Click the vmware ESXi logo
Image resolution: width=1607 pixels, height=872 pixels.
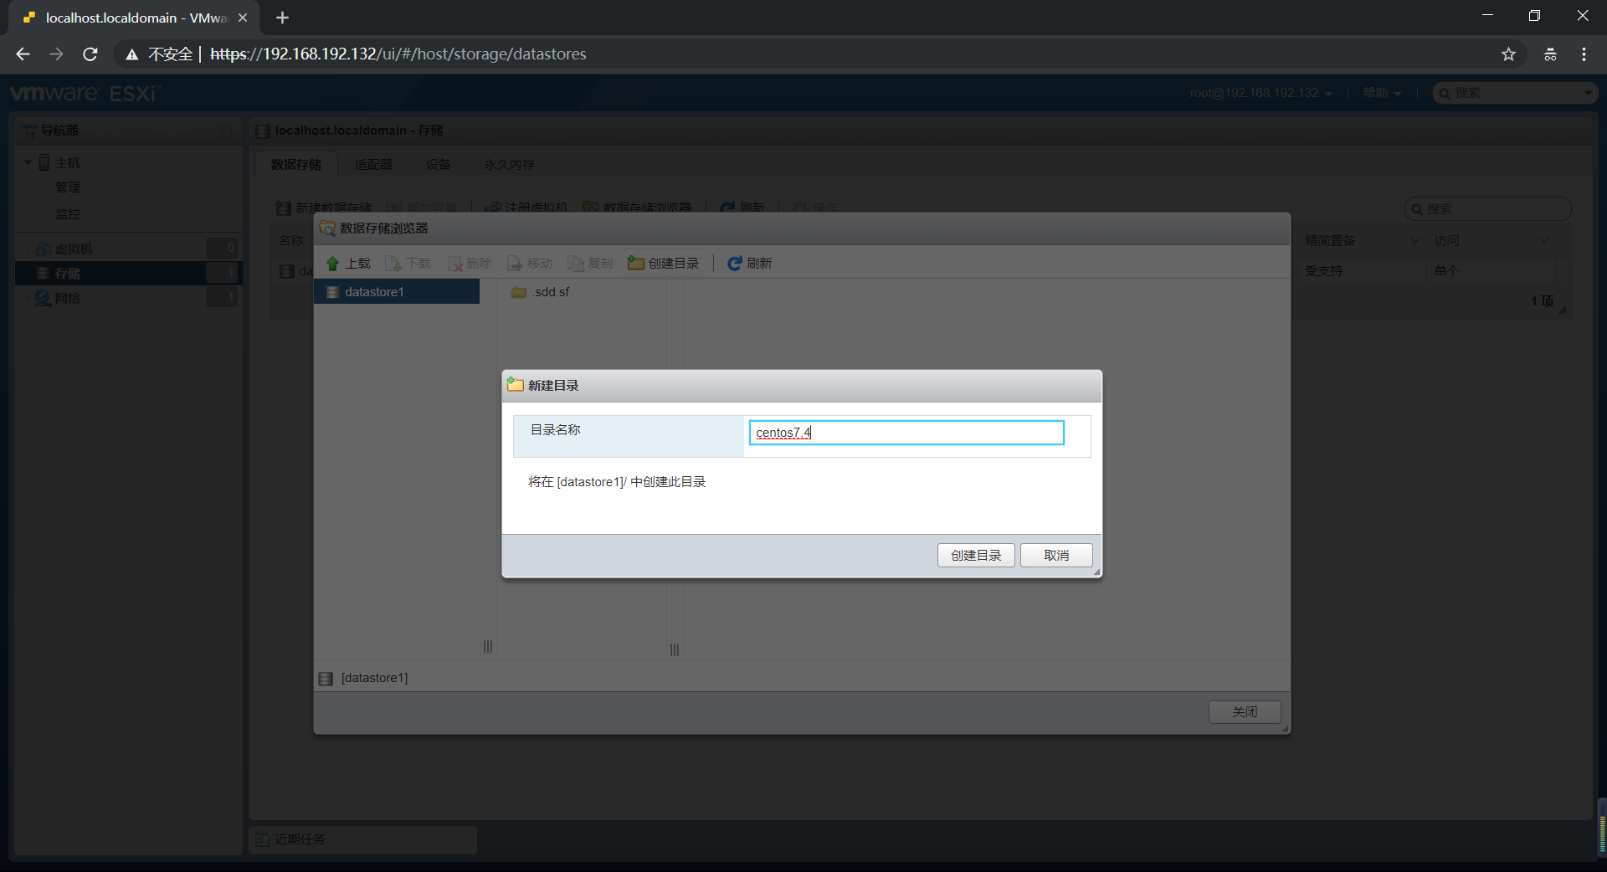pyautogui.click(x=85, y=93)
